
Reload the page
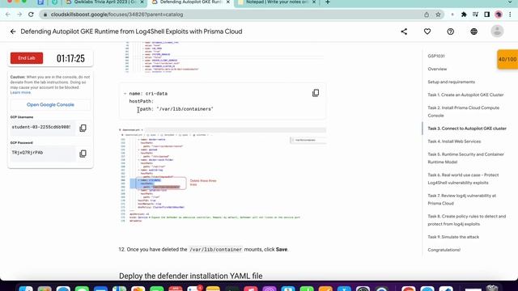point(31,15)
